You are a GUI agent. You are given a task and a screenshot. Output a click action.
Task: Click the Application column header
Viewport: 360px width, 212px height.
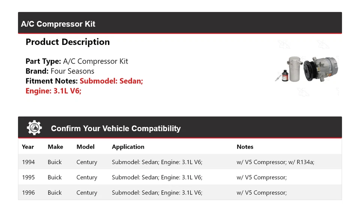(x=128, y=147)
